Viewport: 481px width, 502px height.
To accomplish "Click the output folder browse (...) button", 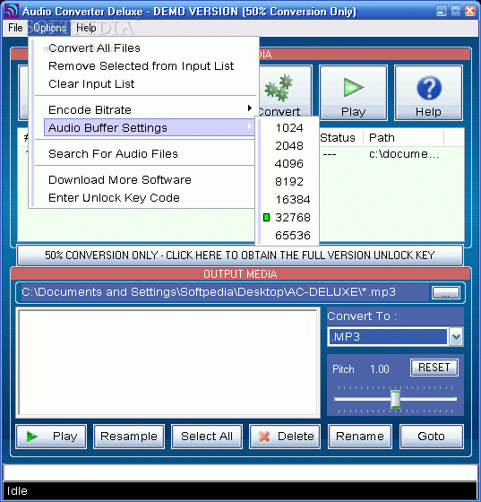I will tap(446, 292).
